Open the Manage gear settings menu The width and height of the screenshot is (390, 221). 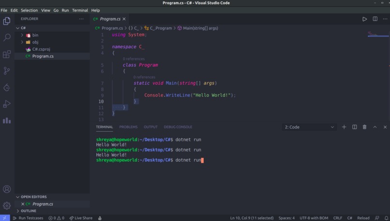click(x=7, y=206)
